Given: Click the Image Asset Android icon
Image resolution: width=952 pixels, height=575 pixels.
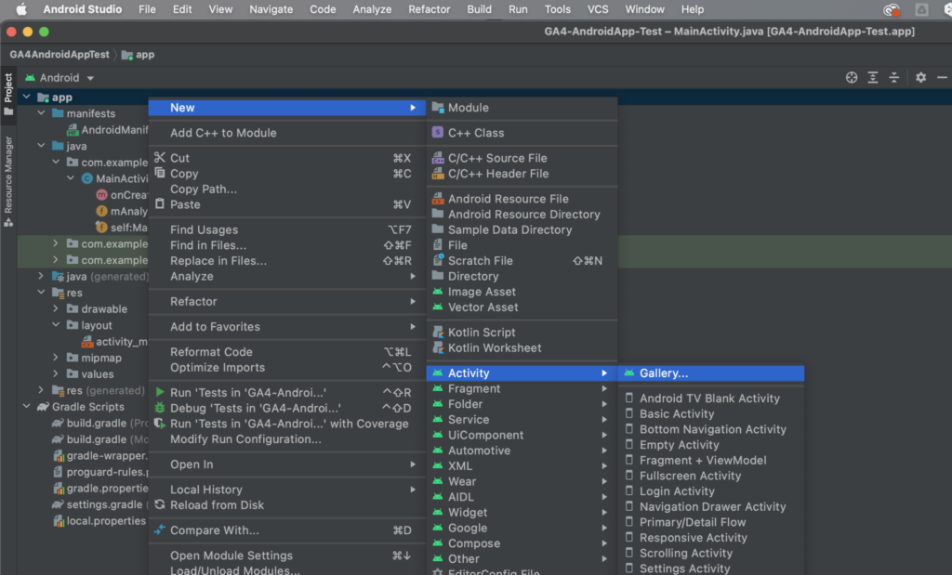Looking at the screenshot, I should [x=438, y=292].
